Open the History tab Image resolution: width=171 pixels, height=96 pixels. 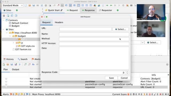tap(9, 59)
